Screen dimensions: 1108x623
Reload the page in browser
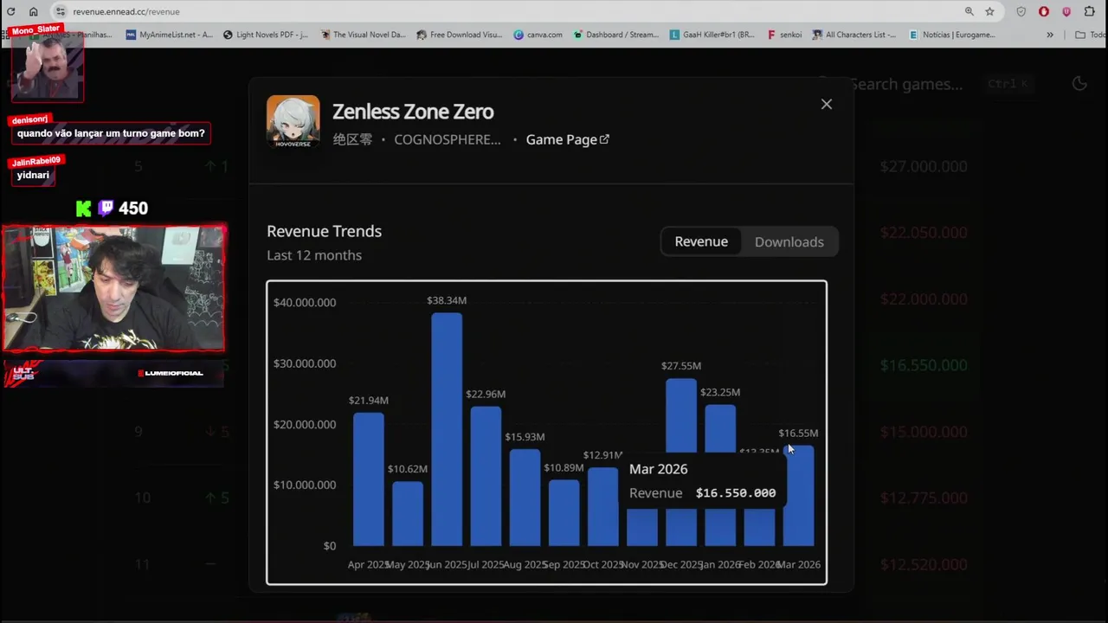coord(12,11)
